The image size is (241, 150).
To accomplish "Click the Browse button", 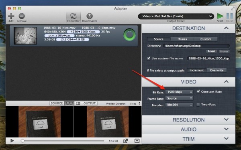I will click(224, 51).
